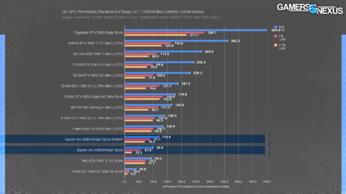346x194 pixels.
Task: Select the 'PowerColor RX 6400 Stock (5/22)' label
Action: pos(98,129)
